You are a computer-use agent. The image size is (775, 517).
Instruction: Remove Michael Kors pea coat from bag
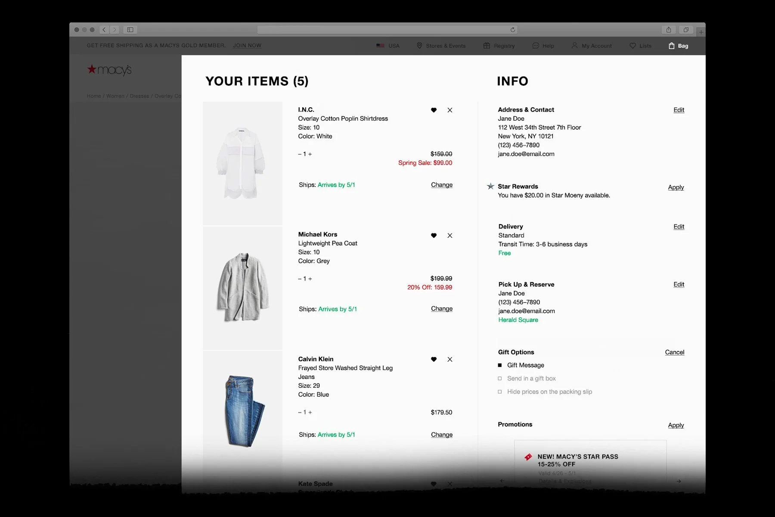point(450,236)
